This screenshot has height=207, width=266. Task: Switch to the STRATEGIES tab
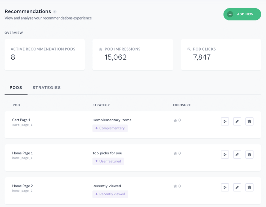(47, 88)
